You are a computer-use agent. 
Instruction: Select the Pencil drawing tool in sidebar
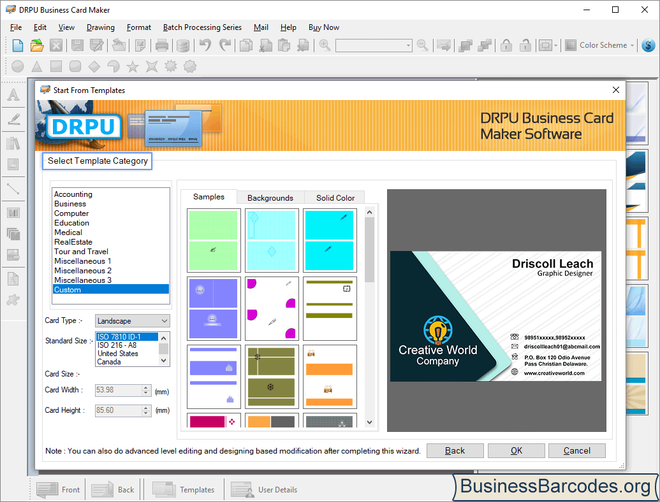coord(13,119)
